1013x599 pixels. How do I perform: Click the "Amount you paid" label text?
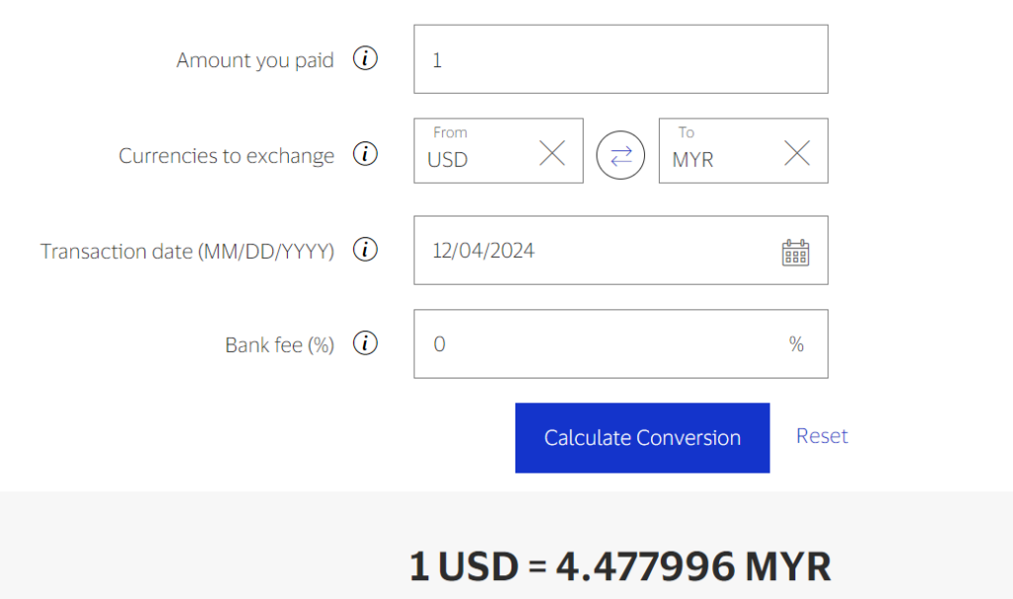click(x=255, y=60)
